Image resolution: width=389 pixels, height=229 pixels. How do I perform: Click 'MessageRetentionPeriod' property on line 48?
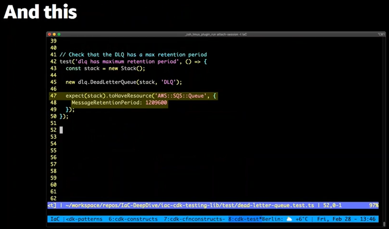point(105,103)
